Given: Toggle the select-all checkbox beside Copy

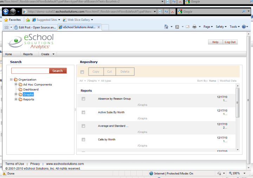Looking at the screenshot, I should (x=82, y=72).
